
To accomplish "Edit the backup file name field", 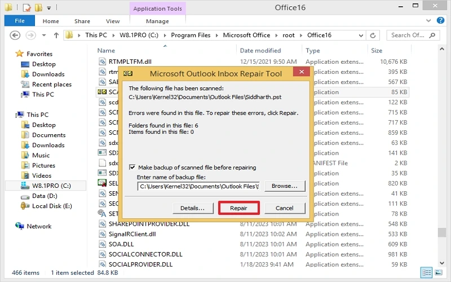I will (199, 186).
